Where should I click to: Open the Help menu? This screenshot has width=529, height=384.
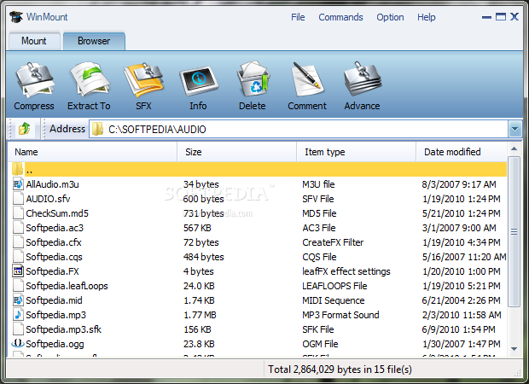426,17
